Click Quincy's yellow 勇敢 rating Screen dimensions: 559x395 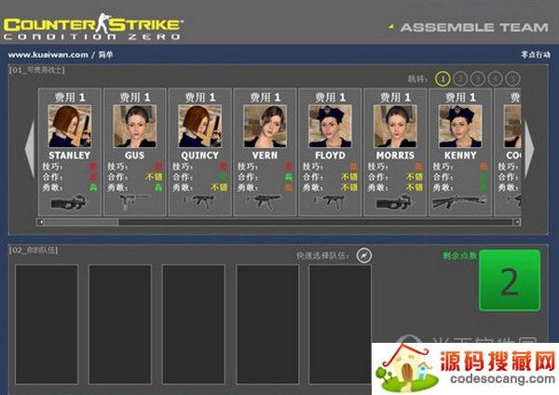click(219, 187)
